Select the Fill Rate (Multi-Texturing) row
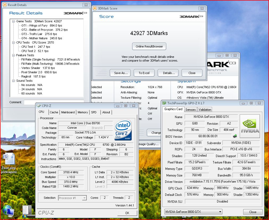This screenshot has width=269, height=220. click(x=50, y=64)
